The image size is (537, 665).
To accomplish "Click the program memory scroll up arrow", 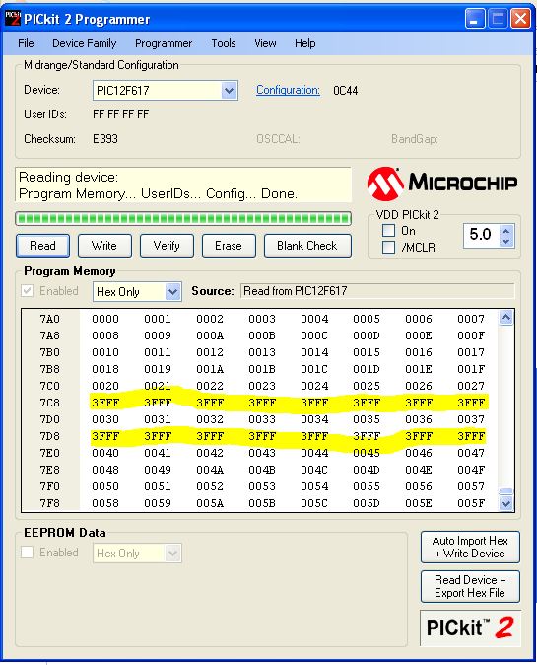I will click(x=506, y=318).
